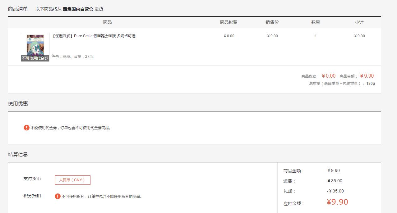397x213 pixels.
Task: Open the Pure Smile 假面舞会面膜 product title link
Action: point(94,36)
